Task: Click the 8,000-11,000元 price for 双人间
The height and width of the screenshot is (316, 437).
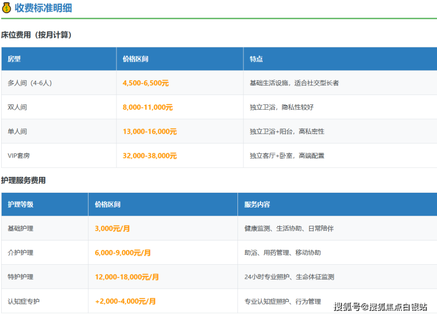Action: coord(148,107)
